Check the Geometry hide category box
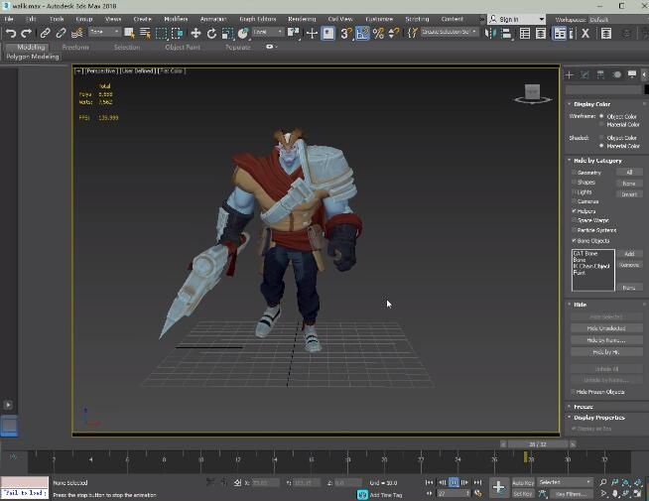649x501 pixels. (575, 173)
